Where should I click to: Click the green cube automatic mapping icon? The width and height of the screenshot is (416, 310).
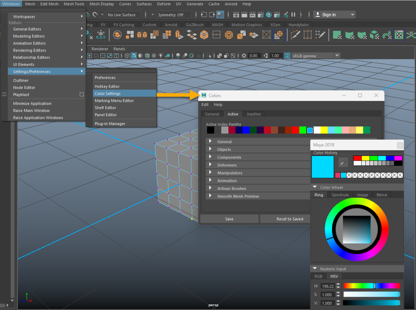pyautogui.click(x=374, y=35)
